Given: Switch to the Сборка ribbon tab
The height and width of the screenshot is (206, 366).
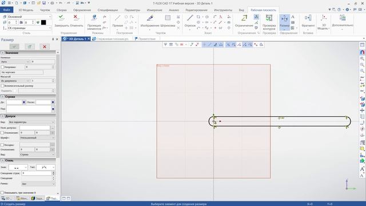Looking at the screenshot, I should pos(61,10).
